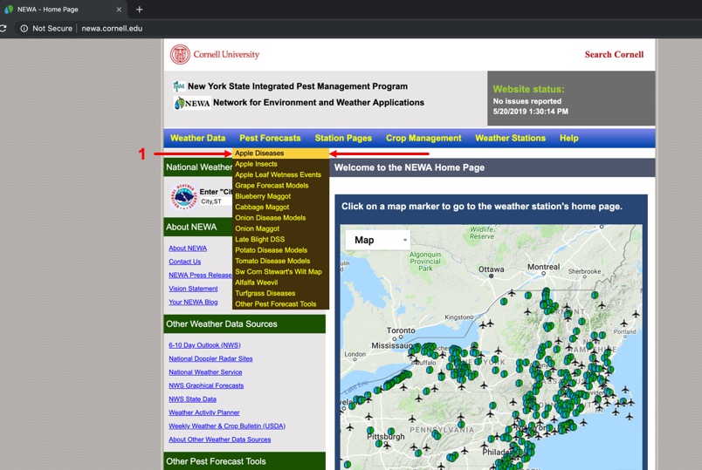Click the Not Secure info icon
The width and height of the screenshot is (702, 470).
pyautogui.click(x=24, y=28)
